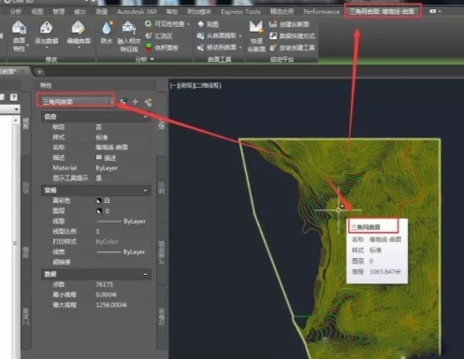Viewport: 464px width, 359px height.
Task: Click the Material ByLayer value
Action: tap(107, 168)
